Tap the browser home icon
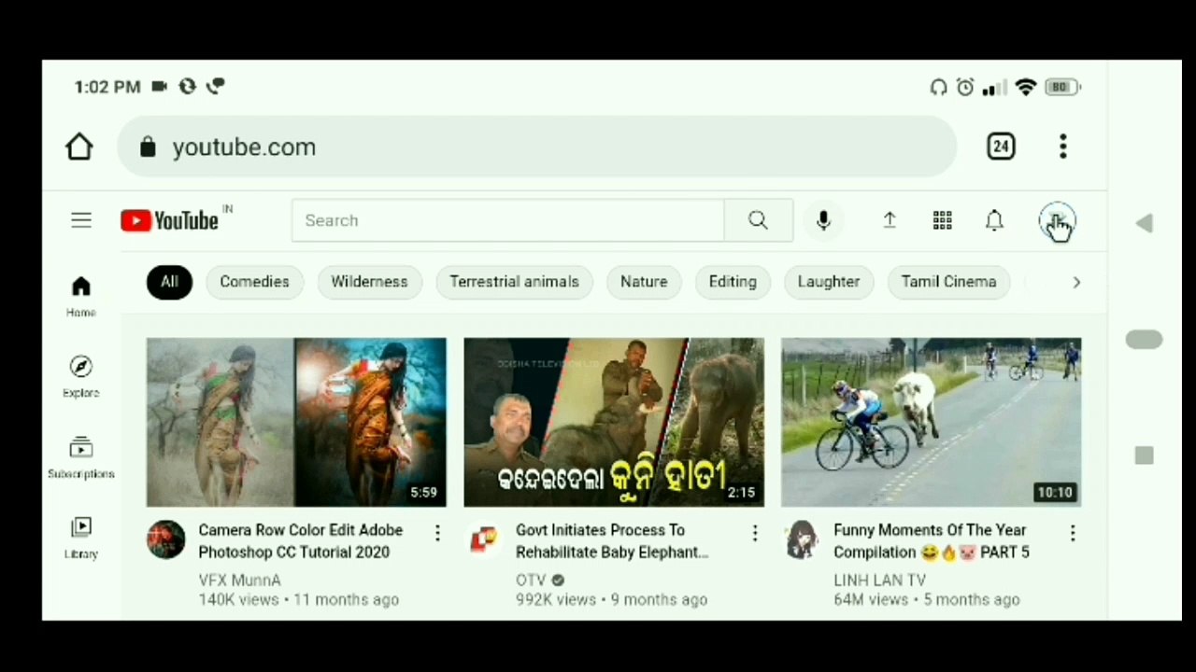The image size is (1196, 672). [x=79, y=147]
